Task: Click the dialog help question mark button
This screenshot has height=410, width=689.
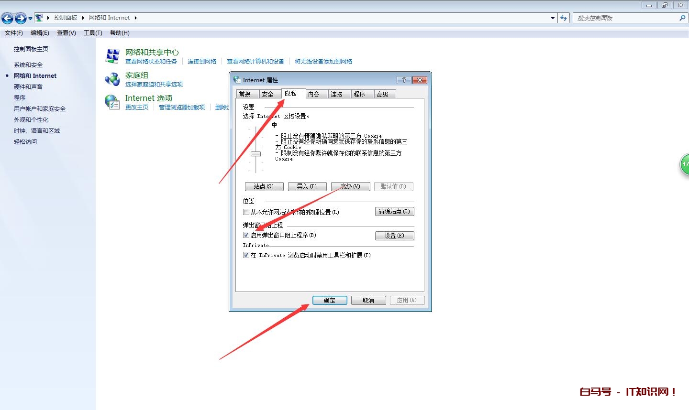Action: click(x=404, y=80)
